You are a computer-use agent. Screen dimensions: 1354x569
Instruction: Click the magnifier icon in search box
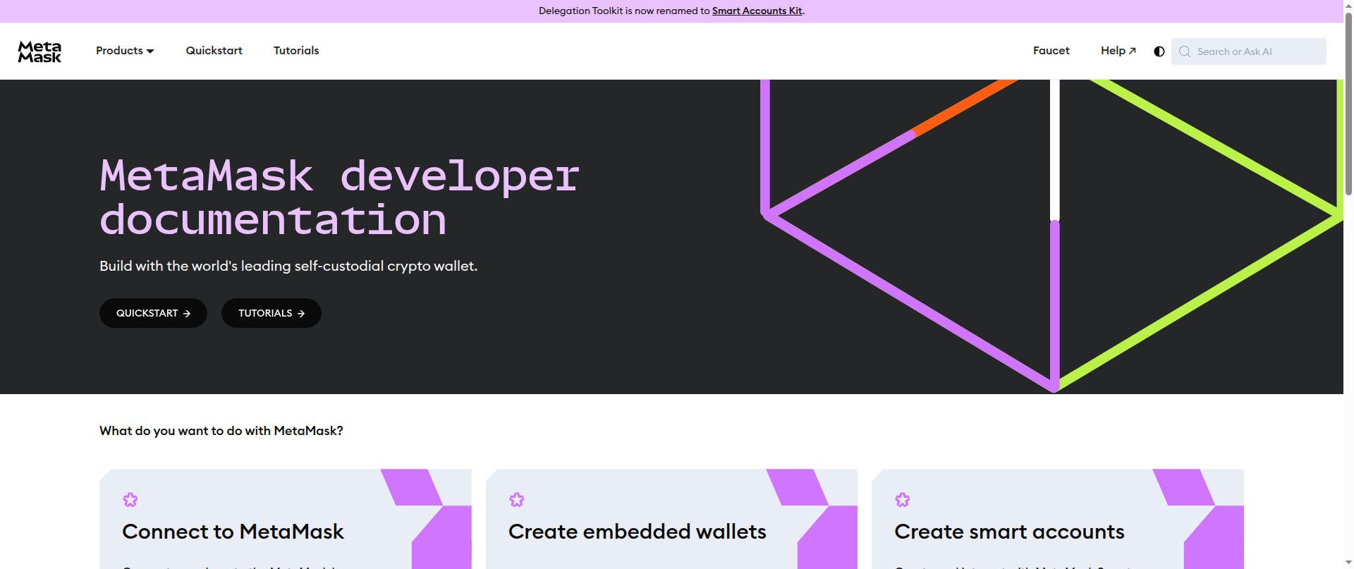(x=1185, y=51)
